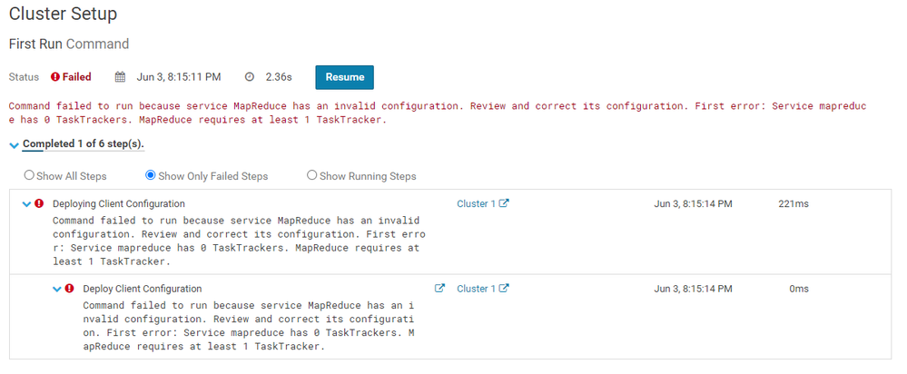Choose the Show Running Steps radio button
907x374 pixels.
point(311,175)
